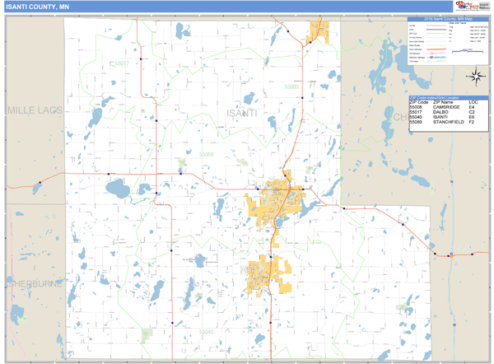
Task: Click the small yellow city at top
Action: tap(319, 33)
